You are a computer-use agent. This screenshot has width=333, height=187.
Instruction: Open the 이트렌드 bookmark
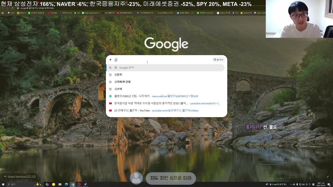point(205,13)
